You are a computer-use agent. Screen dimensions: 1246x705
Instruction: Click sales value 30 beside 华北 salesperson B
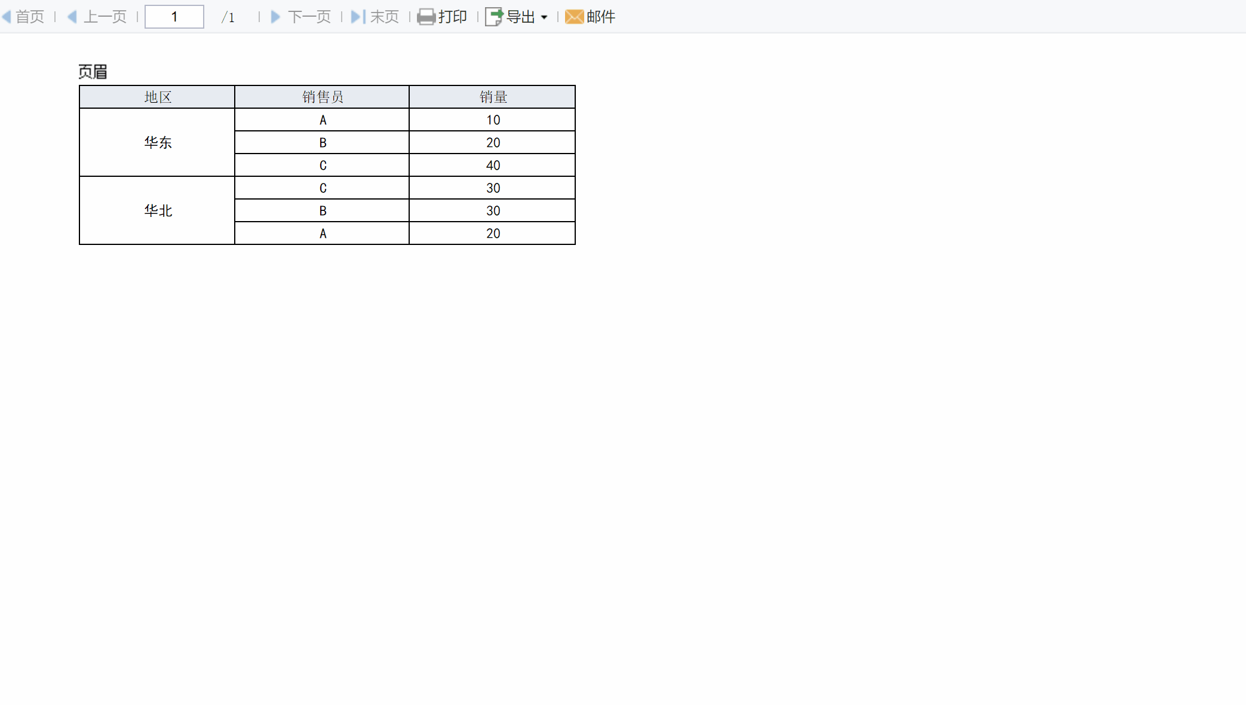pyautogui.click(x=492, y=210)
